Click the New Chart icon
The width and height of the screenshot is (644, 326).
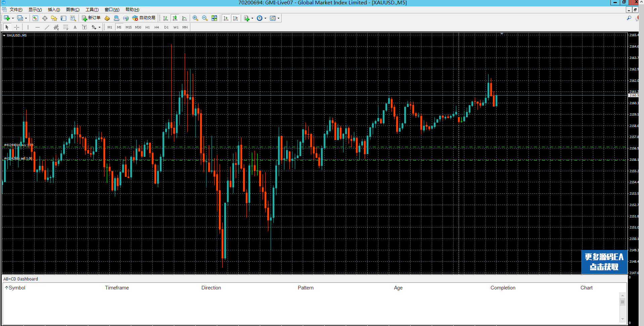pos(7,18)
